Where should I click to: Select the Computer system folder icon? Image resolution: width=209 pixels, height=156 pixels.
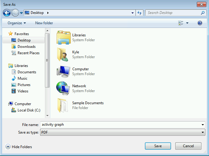click(63, 71)
